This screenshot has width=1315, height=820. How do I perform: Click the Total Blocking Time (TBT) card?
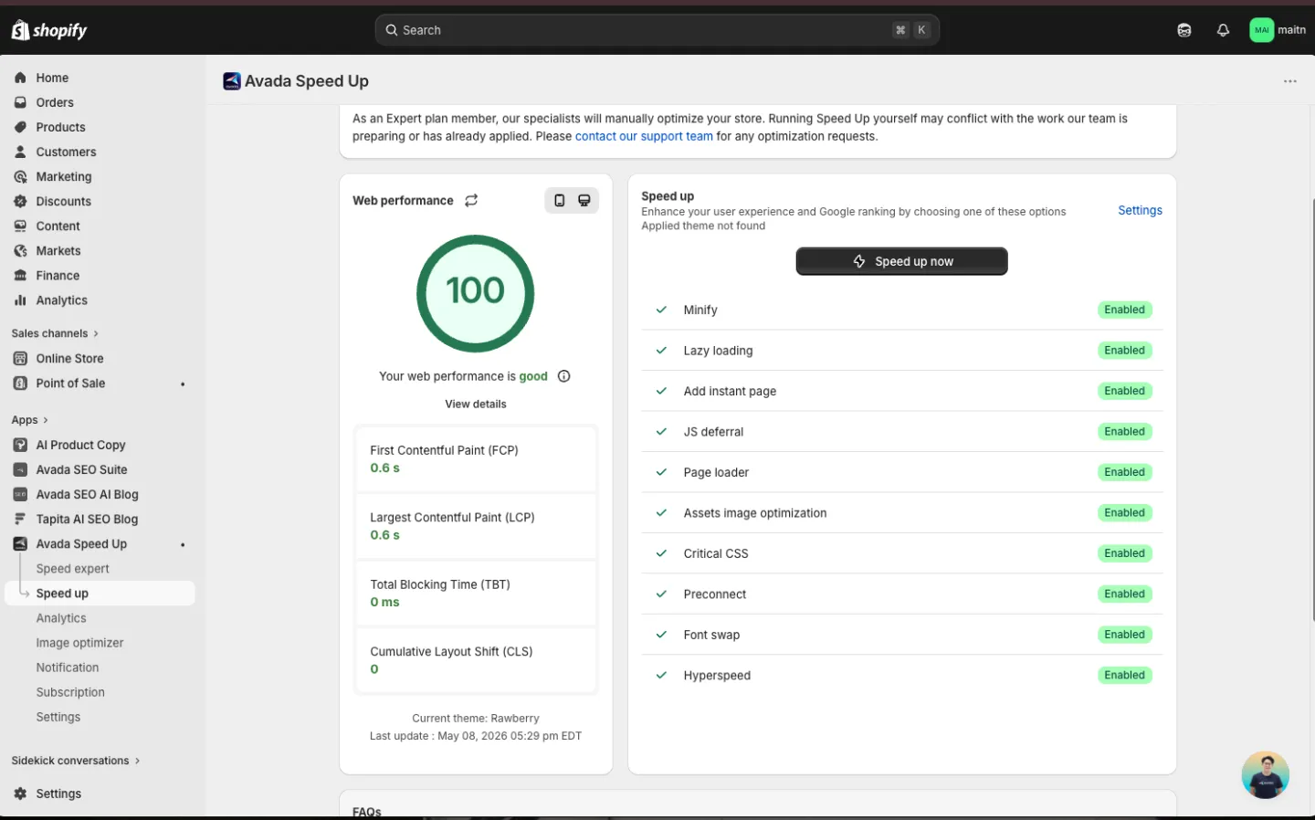click(x=476, y=593)
